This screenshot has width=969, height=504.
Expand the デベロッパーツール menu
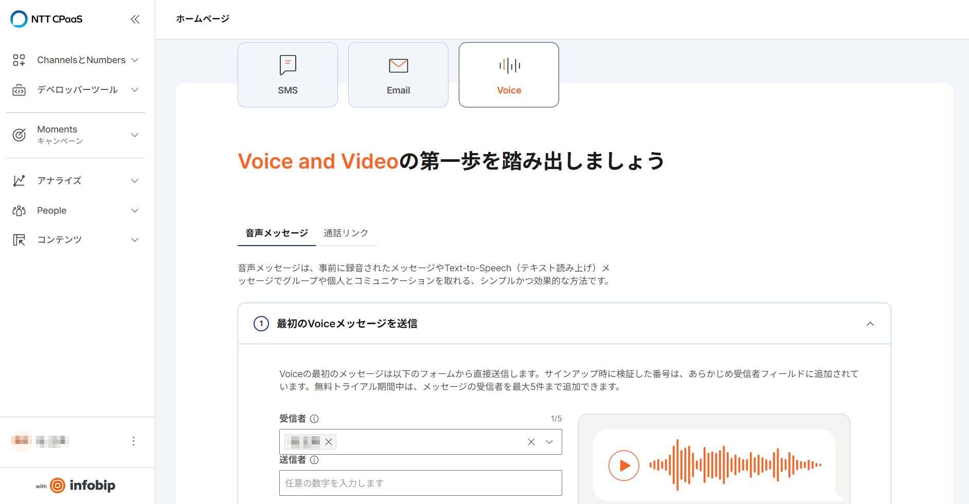pos(135,90)
